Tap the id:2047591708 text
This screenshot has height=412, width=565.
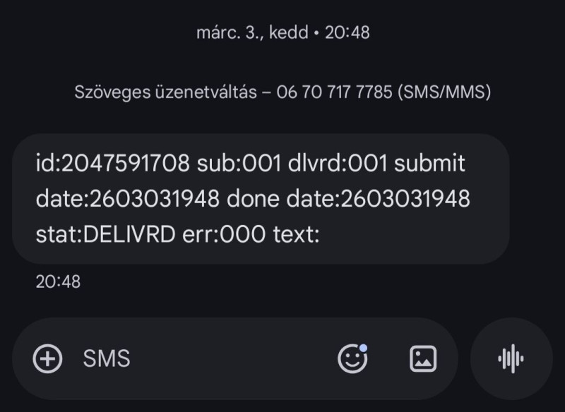pyautogui.click(x=113, y=164)
